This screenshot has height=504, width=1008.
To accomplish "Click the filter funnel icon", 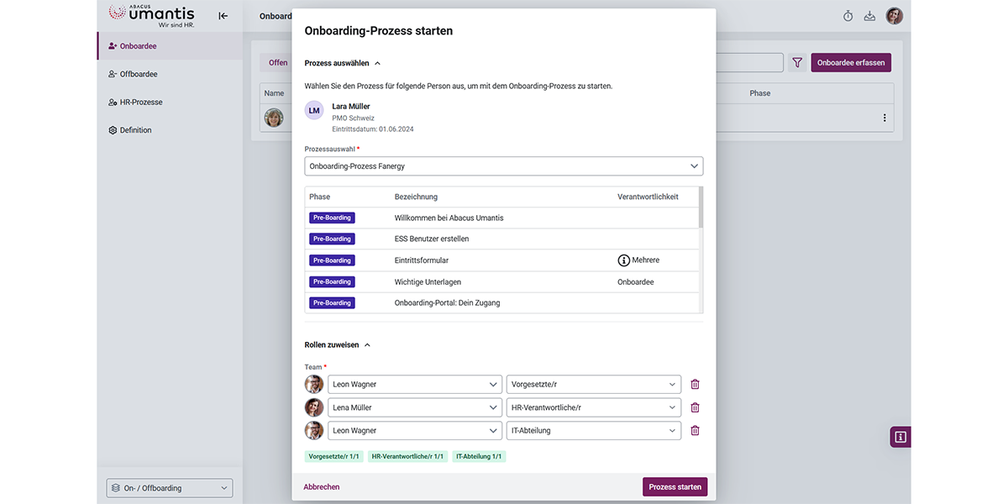I will click(797, 63).
